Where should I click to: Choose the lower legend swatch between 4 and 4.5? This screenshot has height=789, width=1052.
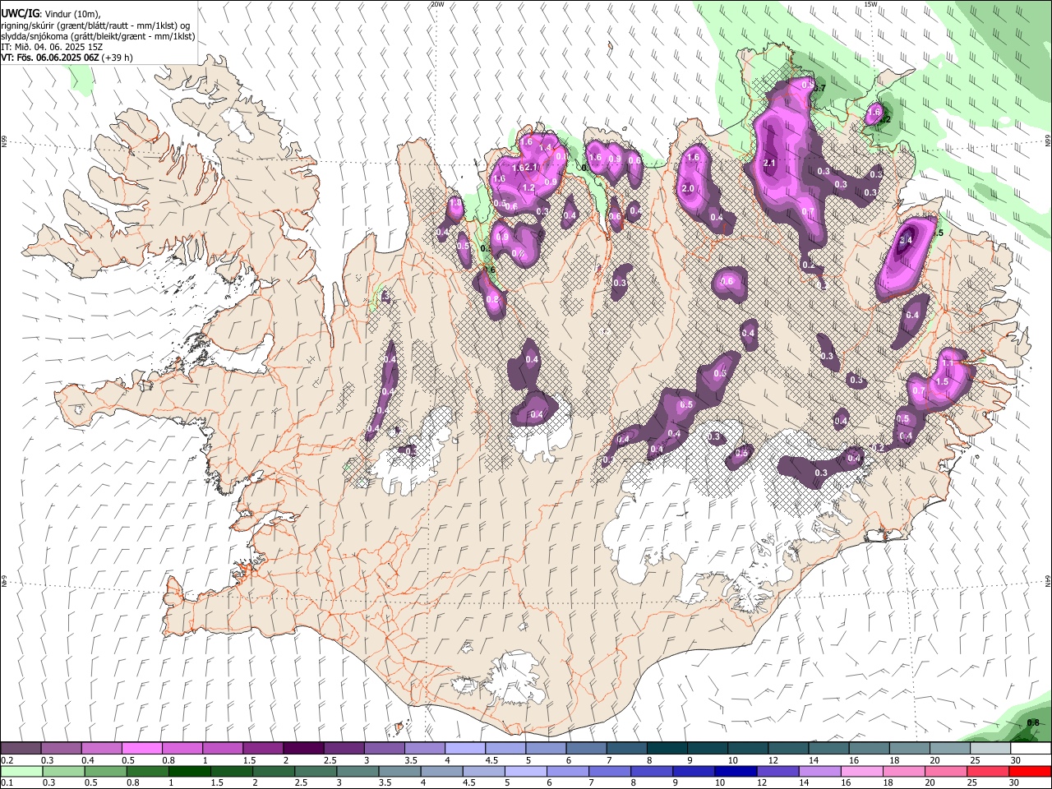(x=441, y=771)
